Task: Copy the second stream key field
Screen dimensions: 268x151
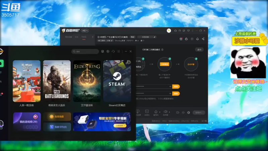Action: (x=176, y=94)
